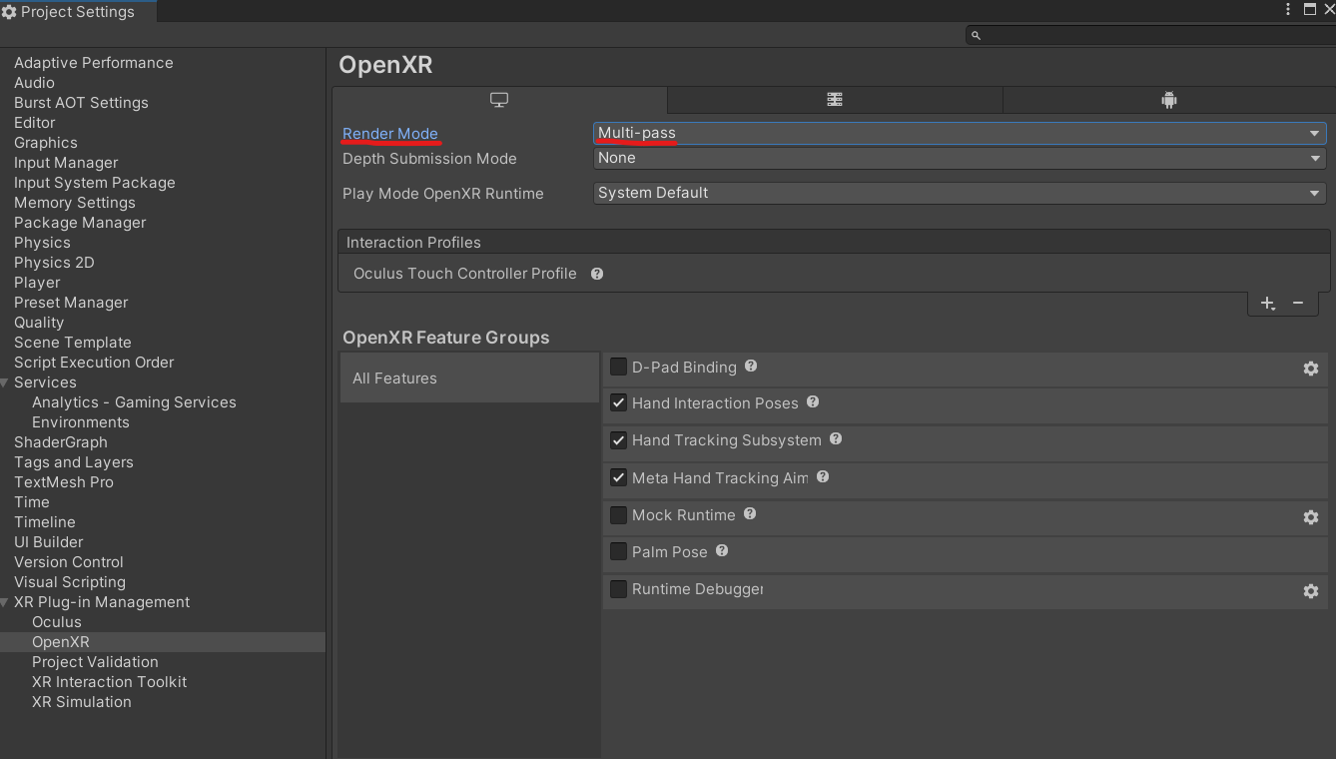Collapse the Services section arrow
This screenshot has width=1336, height=759.
click(x=6, y=382)
